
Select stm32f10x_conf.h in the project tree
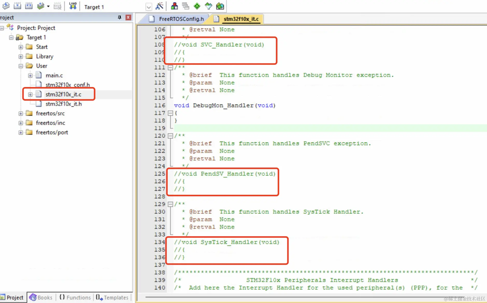pos(68,85)
